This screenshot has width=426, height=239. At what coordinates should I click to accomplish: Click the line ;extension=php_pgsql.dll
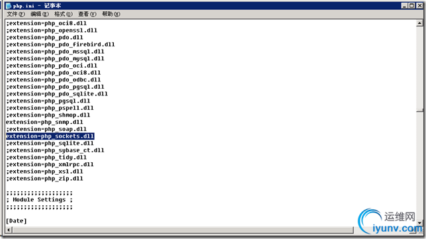pyautogui.click(x=48, y=101)
